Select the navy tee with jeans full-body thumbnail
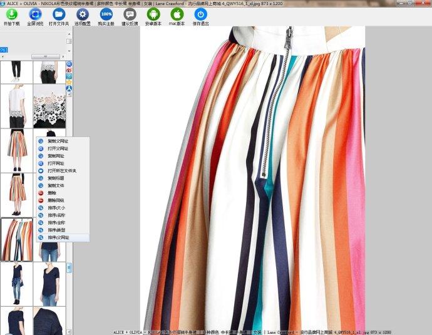432x335 pixels. coord(16,284)
